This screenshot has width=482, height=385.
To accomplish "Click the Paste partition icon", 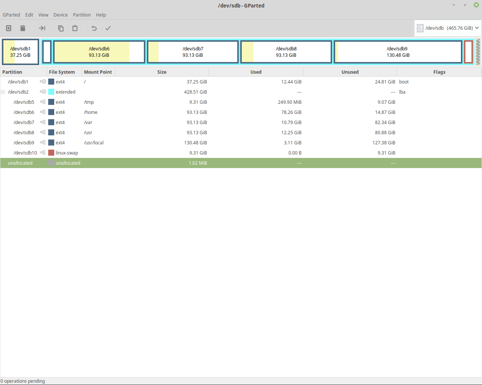I will [75, 28].
